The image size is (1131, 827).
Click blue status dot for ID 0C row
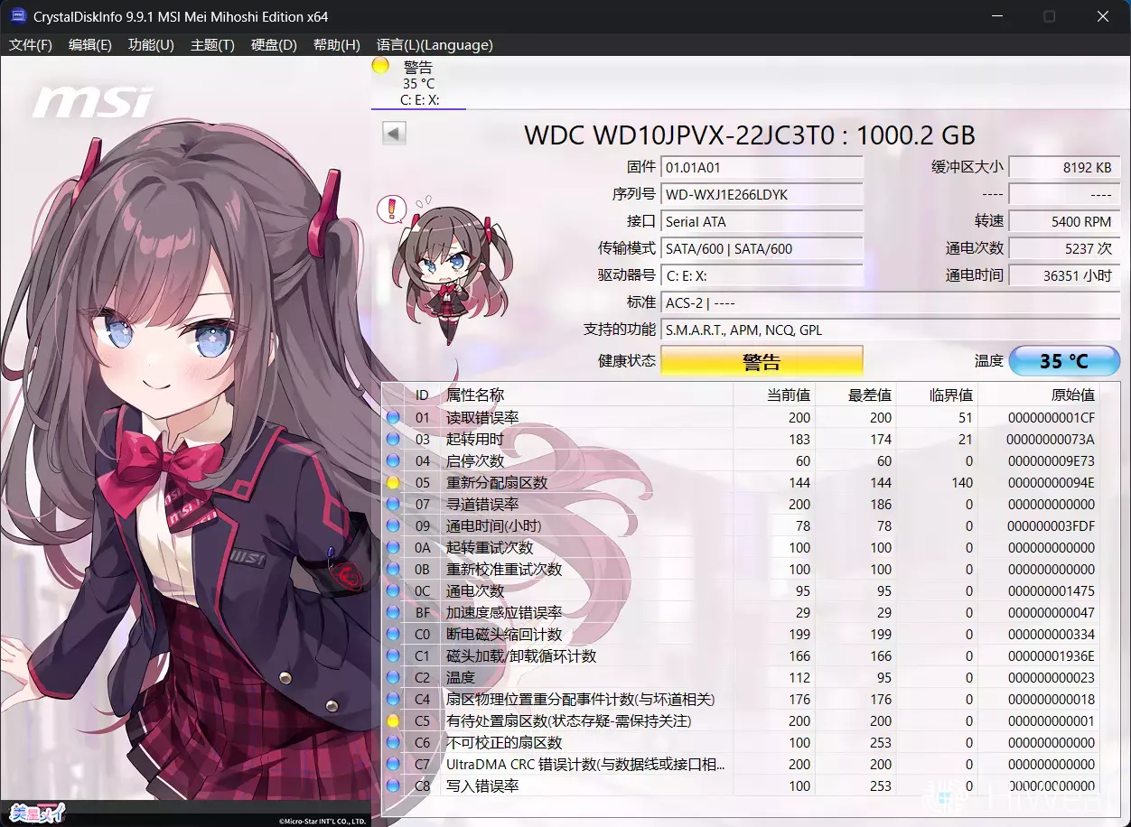(393, 590)
